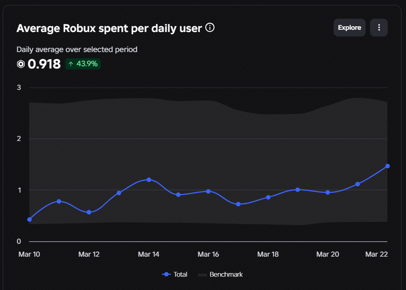Screen dimensions: 406x290
Task: Click the Mar 20 data point
Action: [x=327, y=192]
